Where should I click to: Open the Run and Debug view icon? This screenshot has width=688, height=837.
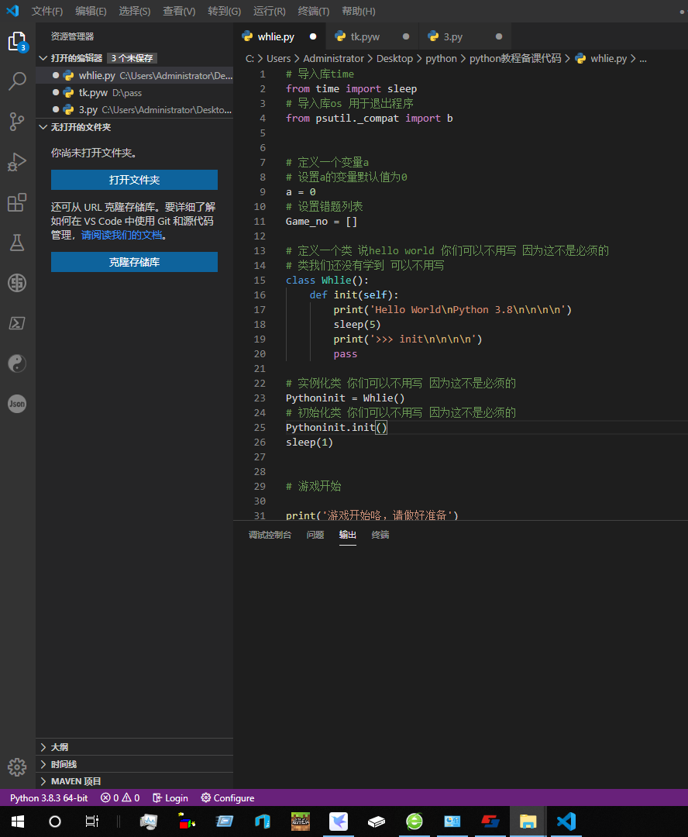(17, 162)
